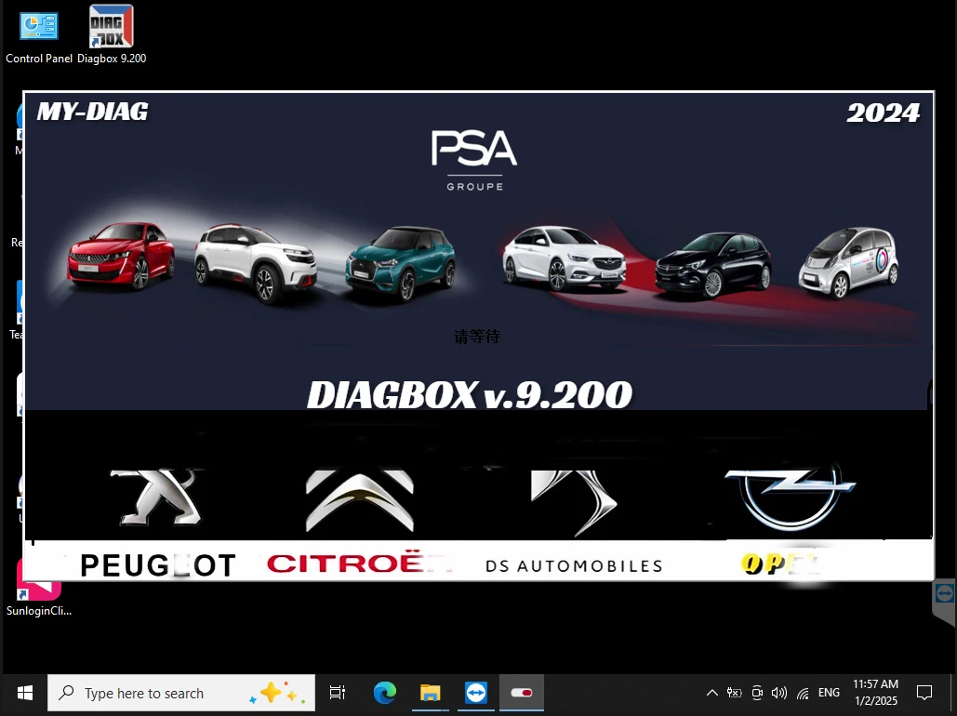Launch Microsoft Edge from the taskbar
Image resolution: width=957 pixels, height=716 pixels.
[x=384, y=693]
